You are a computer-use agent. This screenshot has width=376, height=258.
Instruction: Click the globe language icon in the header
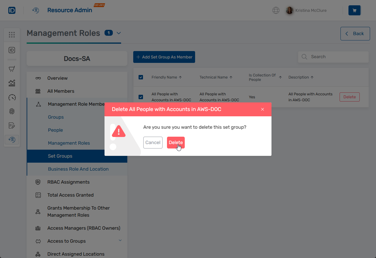coord(276,10)
